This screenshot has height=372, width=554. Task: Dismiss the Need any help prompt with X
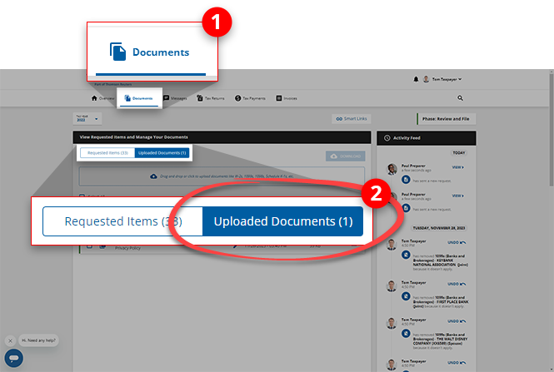click(10, 340)
